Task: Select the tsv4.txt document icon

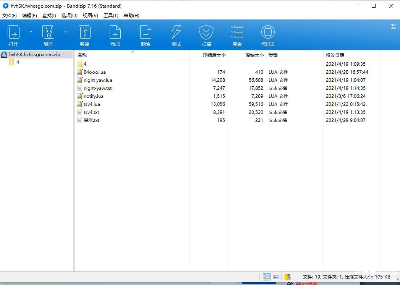Action: pyautogui.click(x=80, y=112)
